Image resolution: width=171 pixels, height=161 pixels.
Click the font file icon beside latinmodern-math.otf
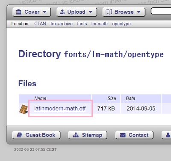(24, 109)
